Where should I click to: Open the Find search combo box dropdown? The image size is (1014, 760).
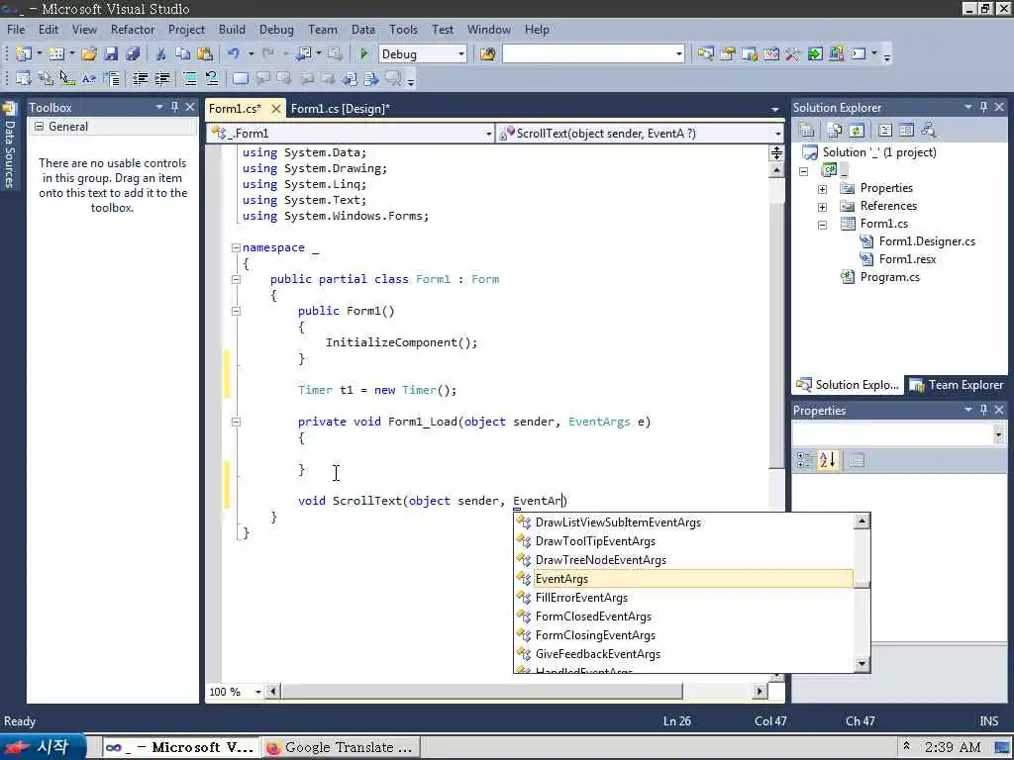pos(678,54)
